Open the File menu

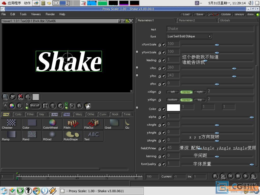click(x=4, y=14)
